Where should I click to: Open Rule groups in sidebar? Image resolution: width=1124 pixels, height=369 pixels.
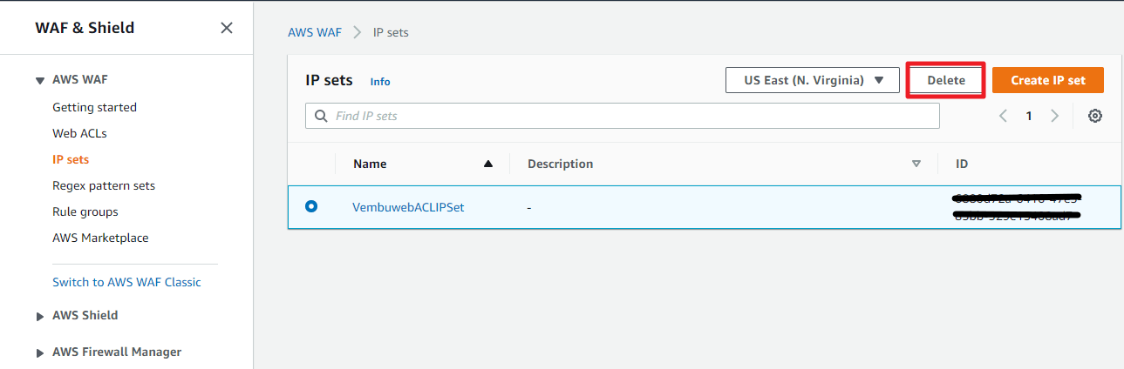(85, 211)
